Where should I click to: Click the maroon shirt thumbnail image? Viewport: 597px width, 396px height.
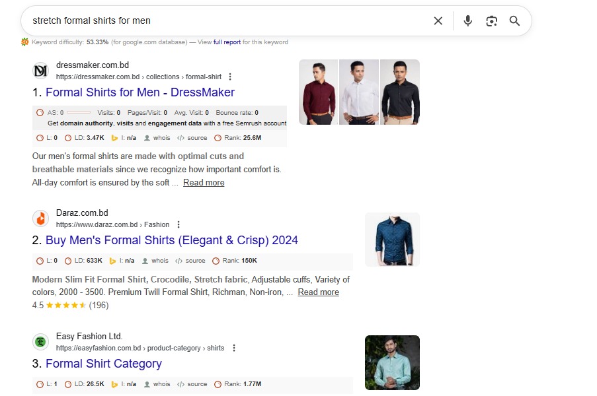[x=318, y=92]
